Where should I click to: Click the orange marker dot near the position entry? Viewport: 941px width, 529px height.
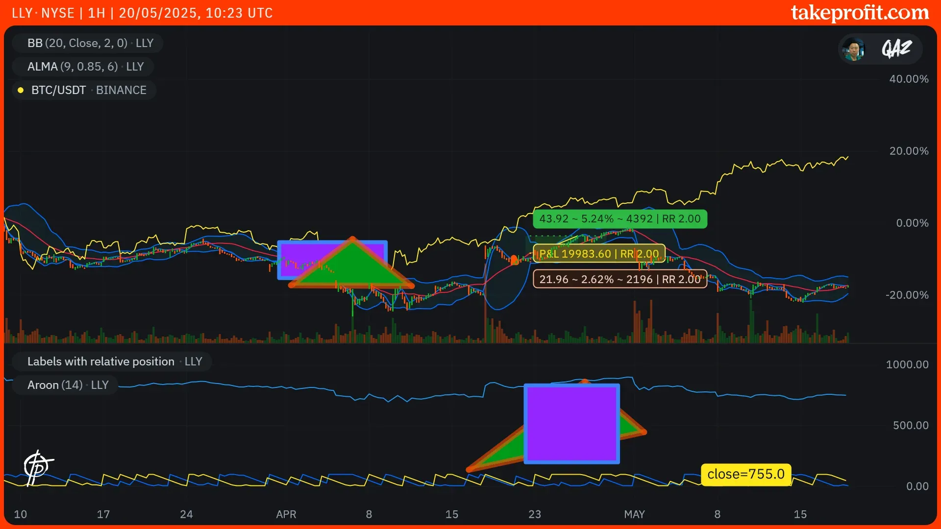(x=514, y=260)
